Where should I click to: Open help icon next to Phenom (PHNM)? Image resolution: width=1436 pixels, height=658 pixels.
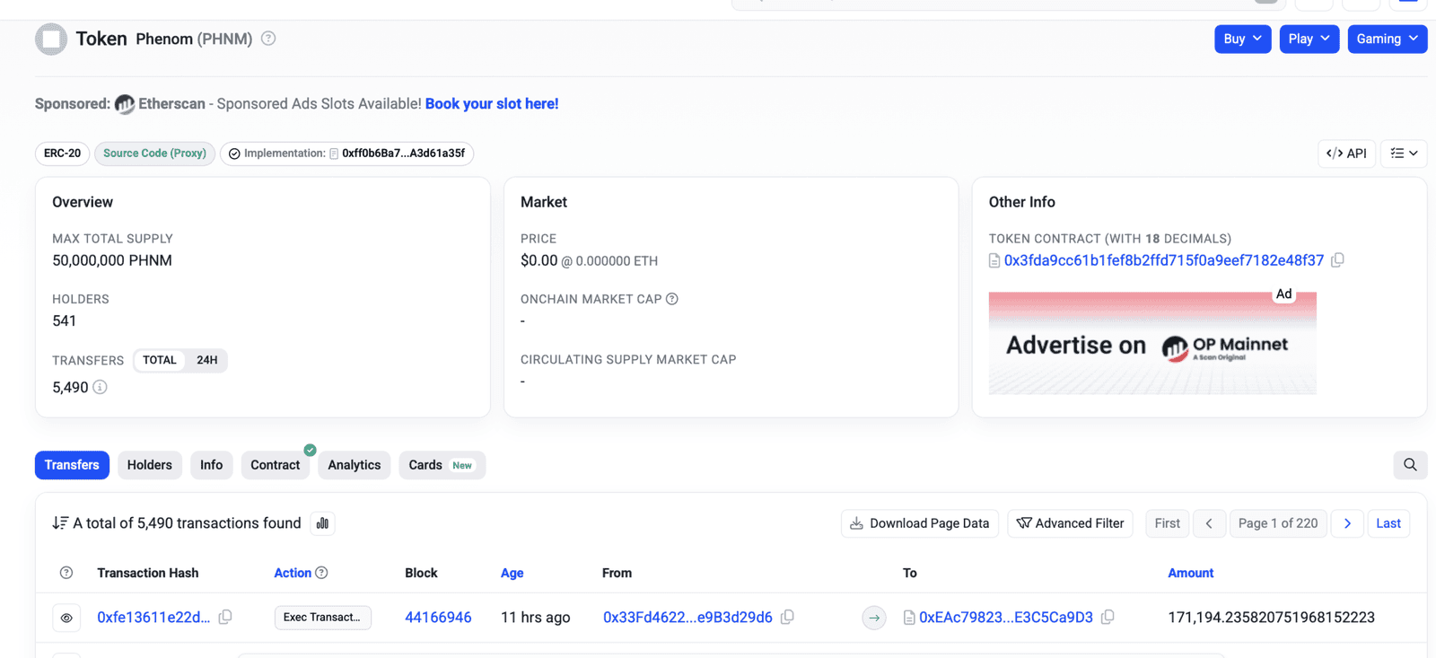click(268, 39)
